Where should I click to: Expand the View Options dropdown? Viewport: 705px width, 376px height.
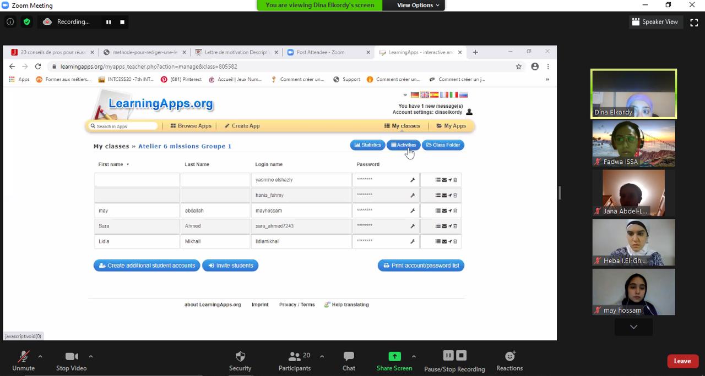(x=419, y=5)
